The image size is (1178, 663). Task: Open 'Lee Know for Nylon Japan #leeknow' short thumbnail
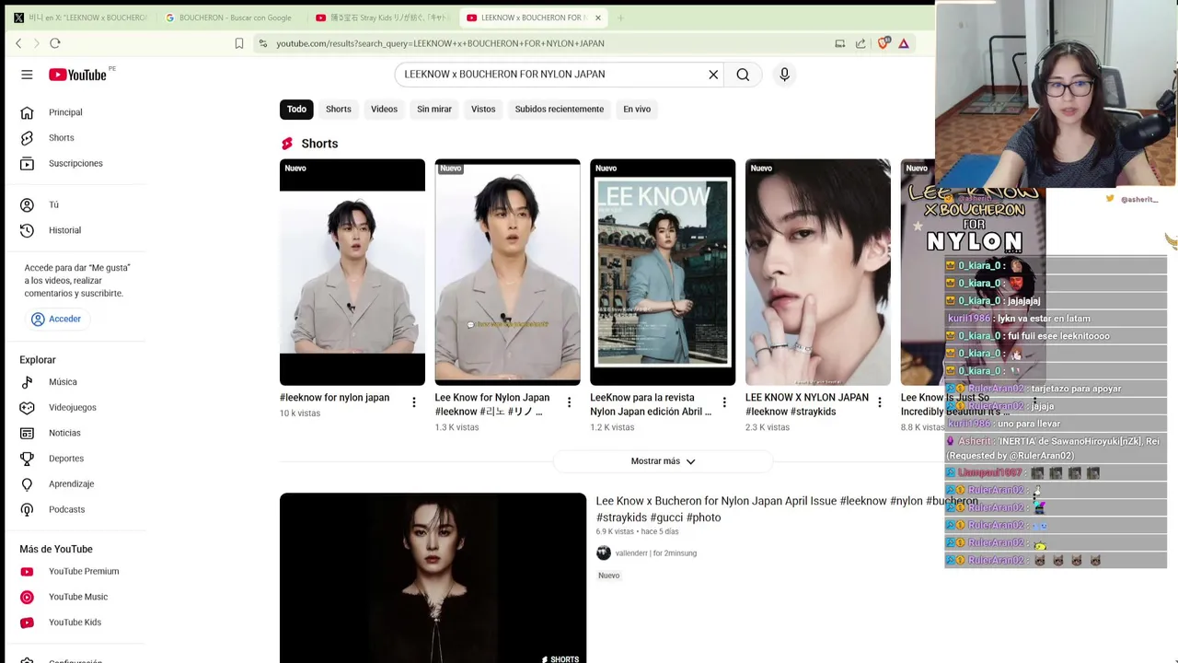click(508, 273)
